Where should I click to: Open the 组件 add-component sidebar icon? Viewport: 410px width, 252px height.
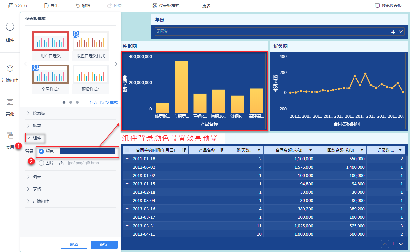pyautogui.click(x=10, y=27)
